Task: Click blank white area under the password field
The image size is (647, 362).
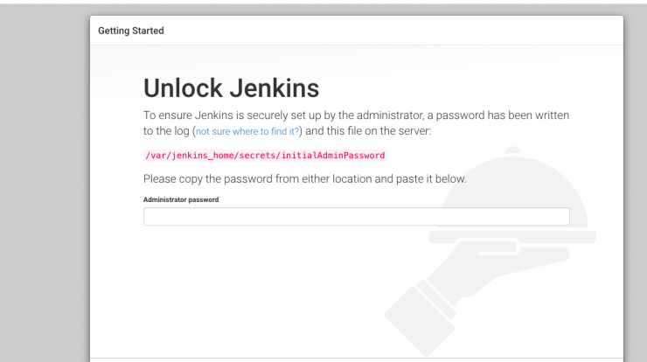Action: 264,289
